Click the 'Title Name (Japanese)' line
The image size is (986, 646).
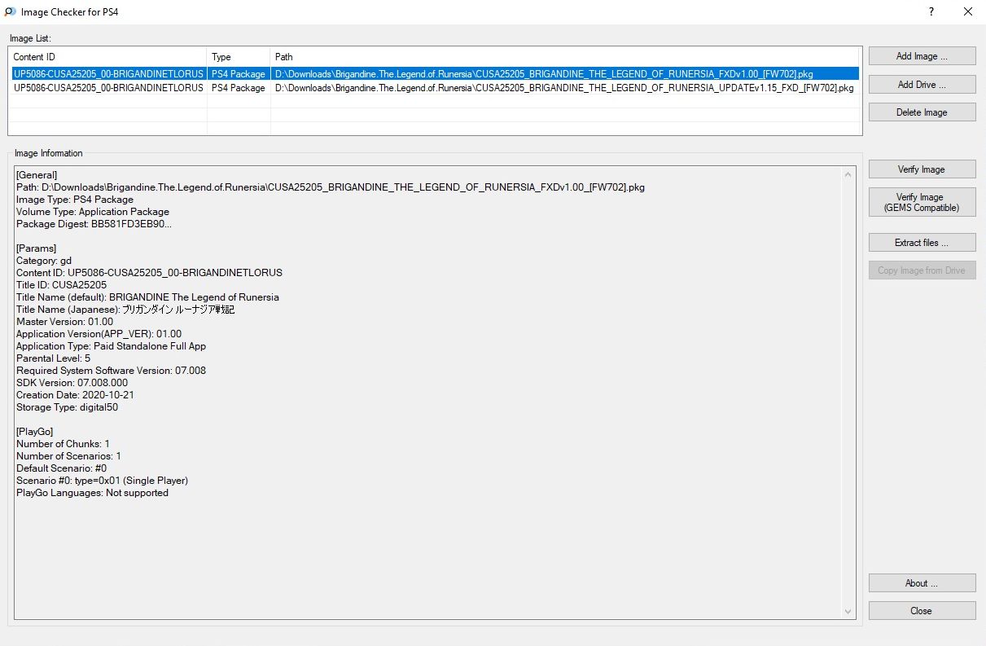pos(125,310)
